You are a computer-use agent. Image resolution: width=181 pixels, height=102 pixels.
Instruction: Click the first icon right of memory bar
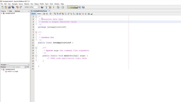[80, 7]
